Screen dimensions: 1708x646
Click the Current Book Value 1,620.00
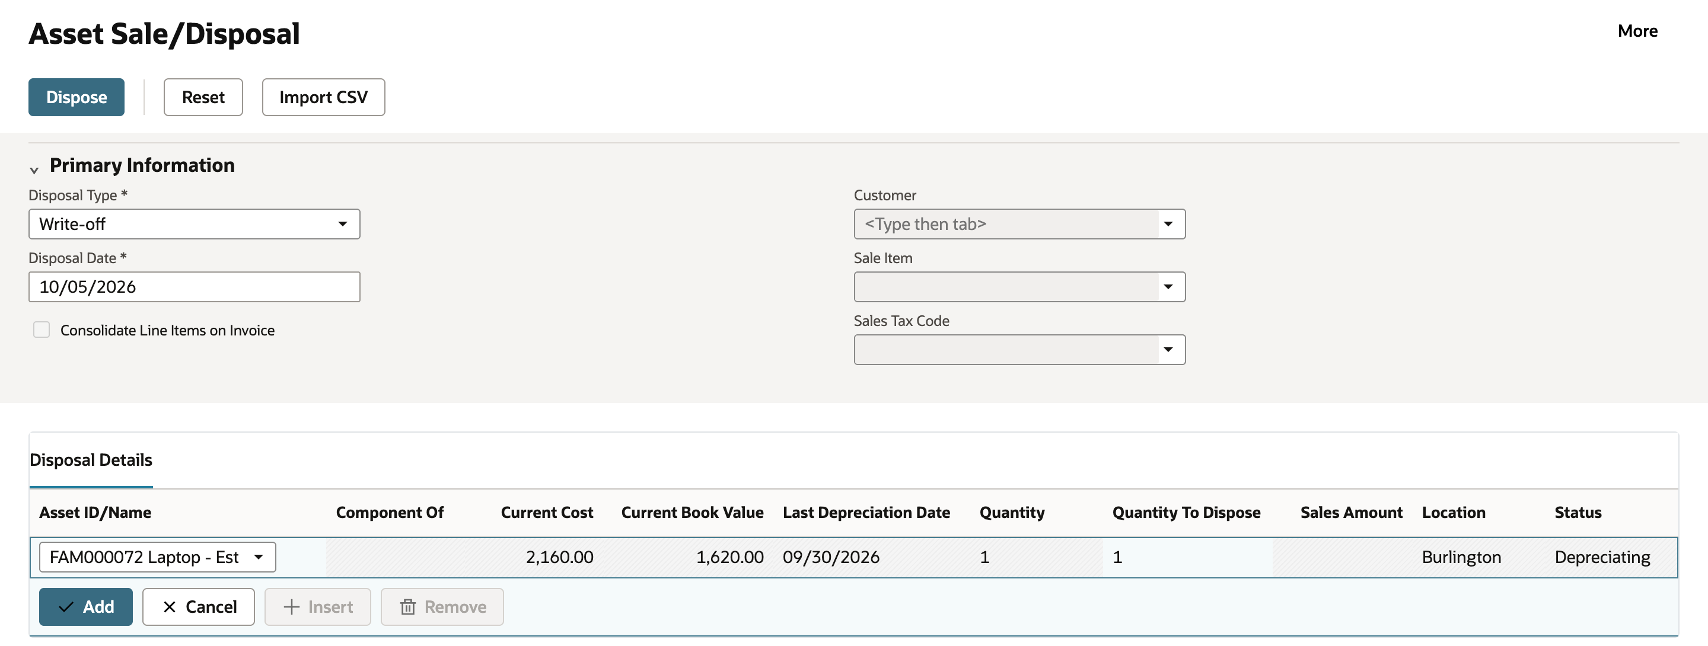[x=729, y=557]
